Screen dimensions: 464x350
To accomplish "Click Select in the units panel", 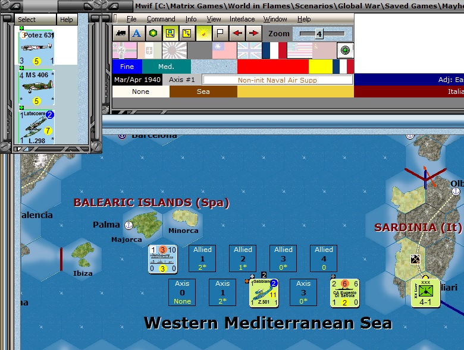I will coord(35,20).
